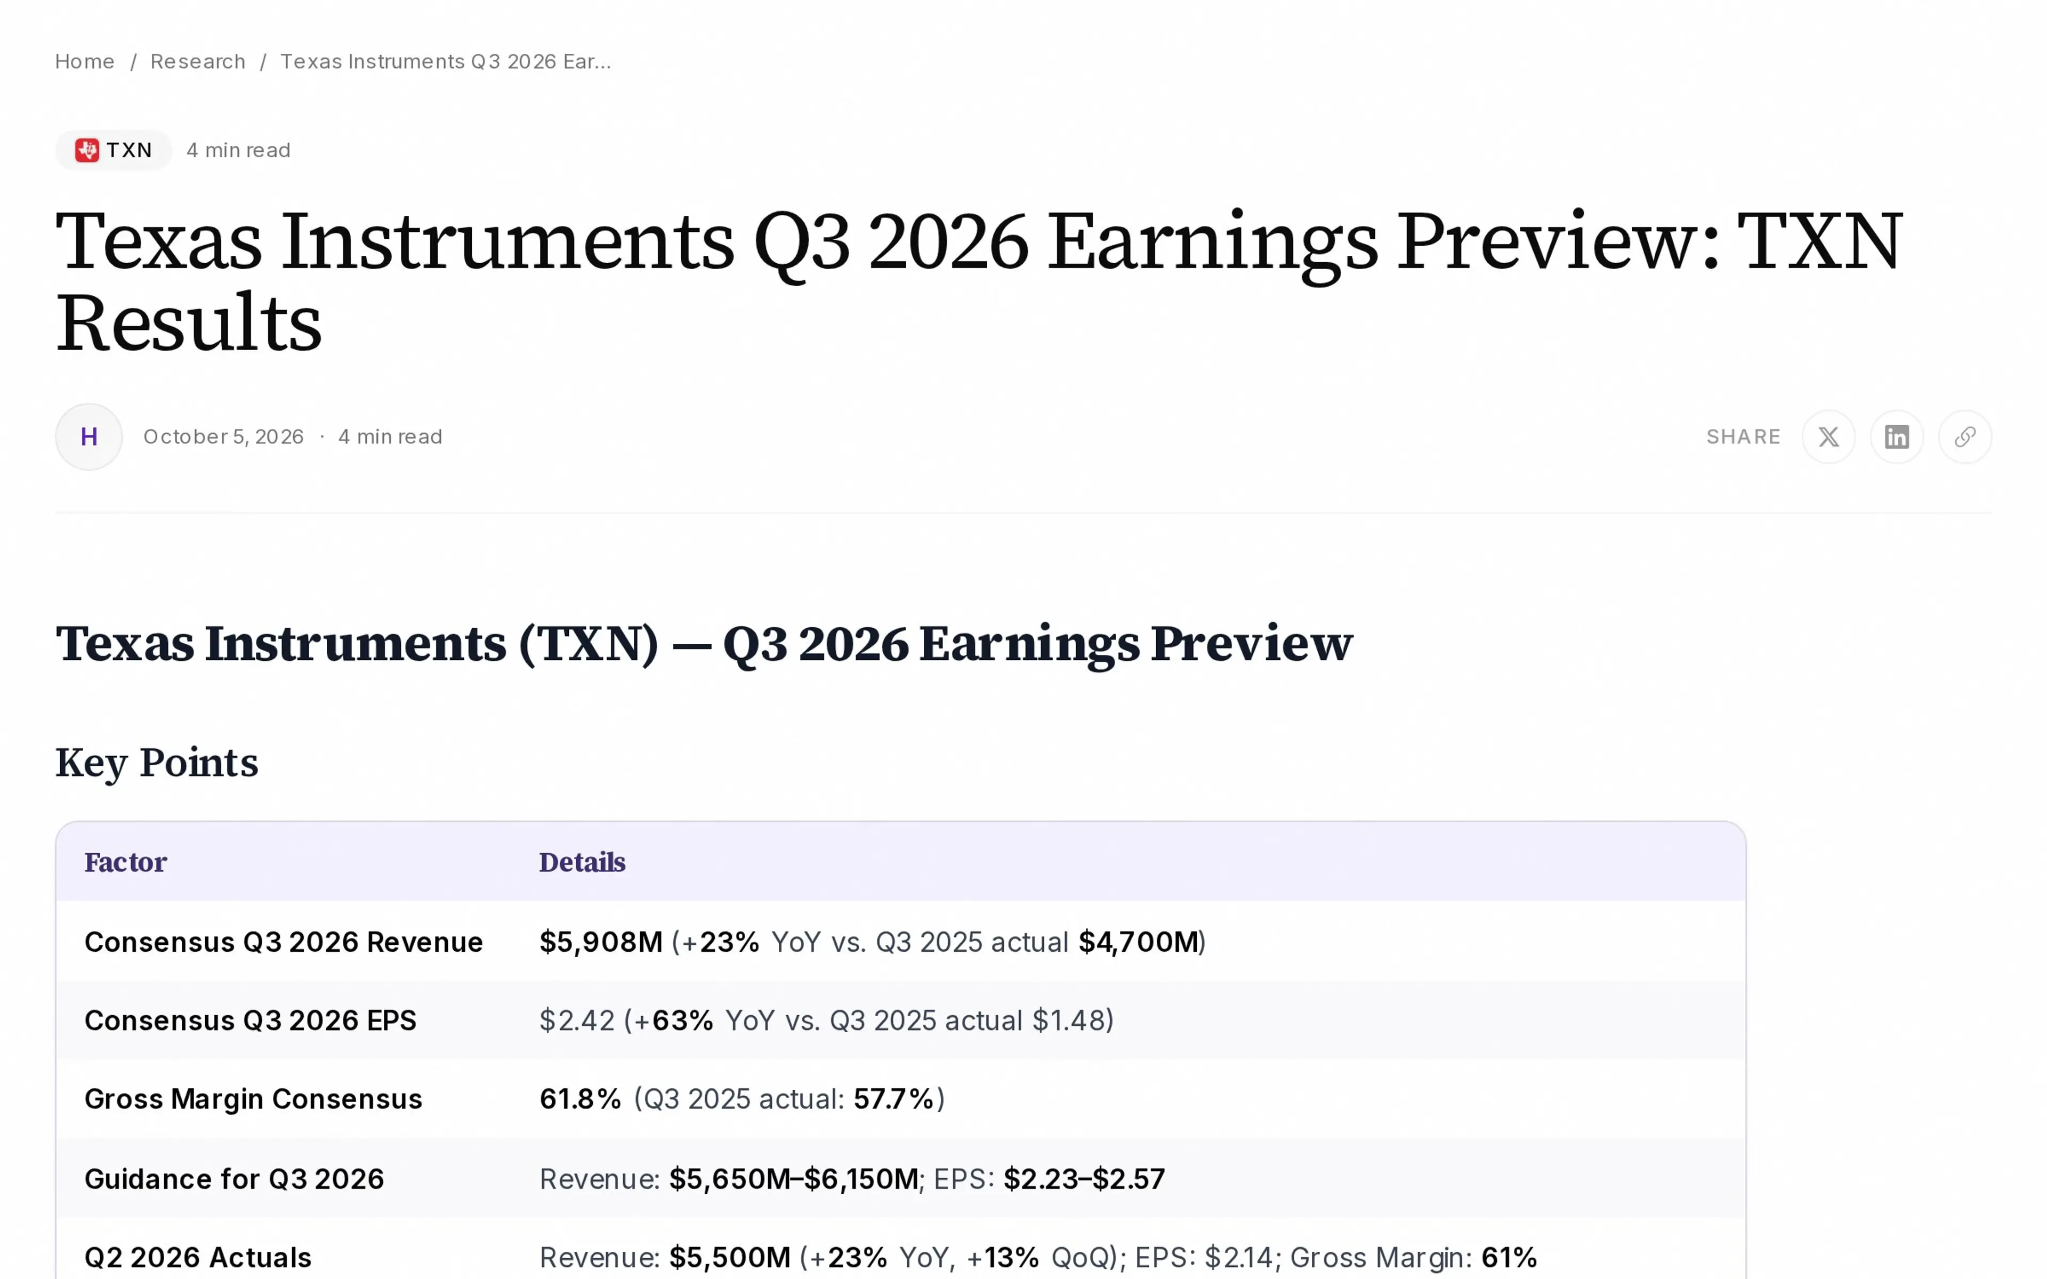
Task: Share article on LinkedIn
Action: 1897,436
